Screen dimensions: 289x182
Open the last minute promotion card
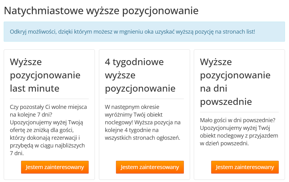(49, 114)
